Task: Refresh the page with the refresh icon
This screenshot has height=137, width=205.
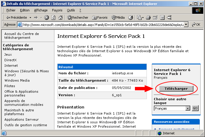Action: point(54,17)
